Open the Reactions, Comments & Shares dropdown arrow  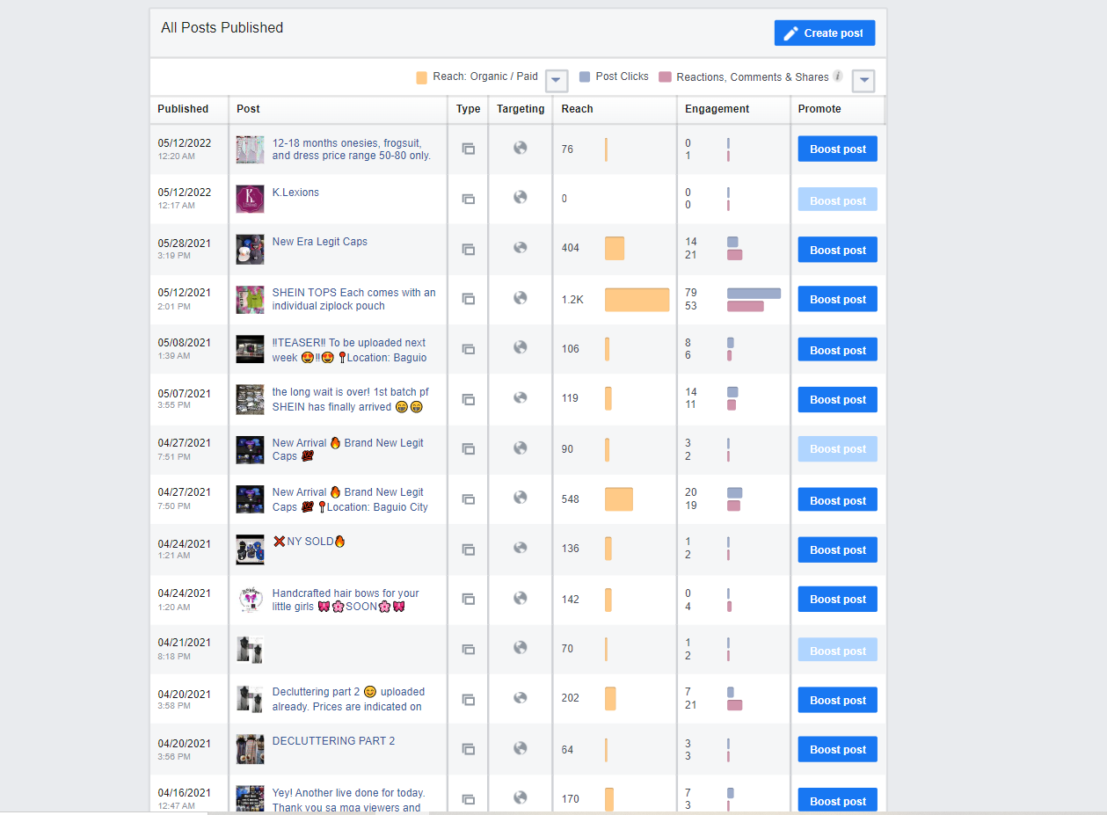(x=863, y=80)
